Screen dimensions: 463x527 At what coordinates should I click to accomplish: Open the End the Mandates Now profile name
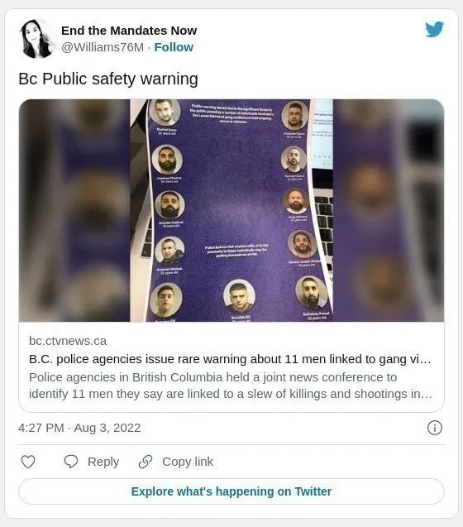click(x=129, y=31)
